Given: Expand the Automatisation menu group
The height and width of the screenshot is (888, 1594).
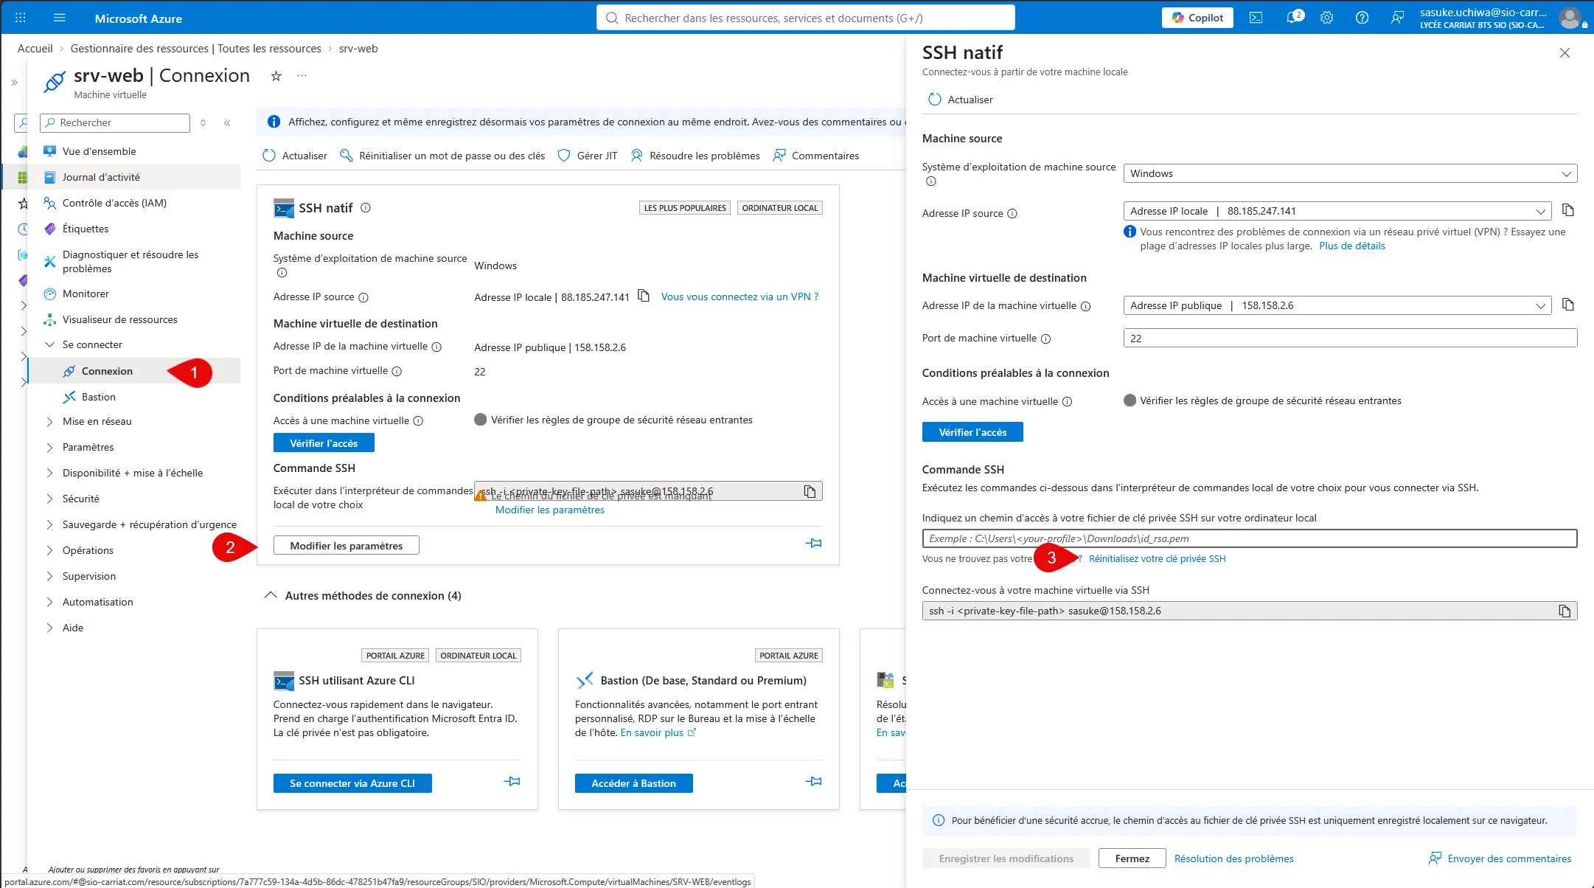Looking at the screenshot, I should click(49, 603).
